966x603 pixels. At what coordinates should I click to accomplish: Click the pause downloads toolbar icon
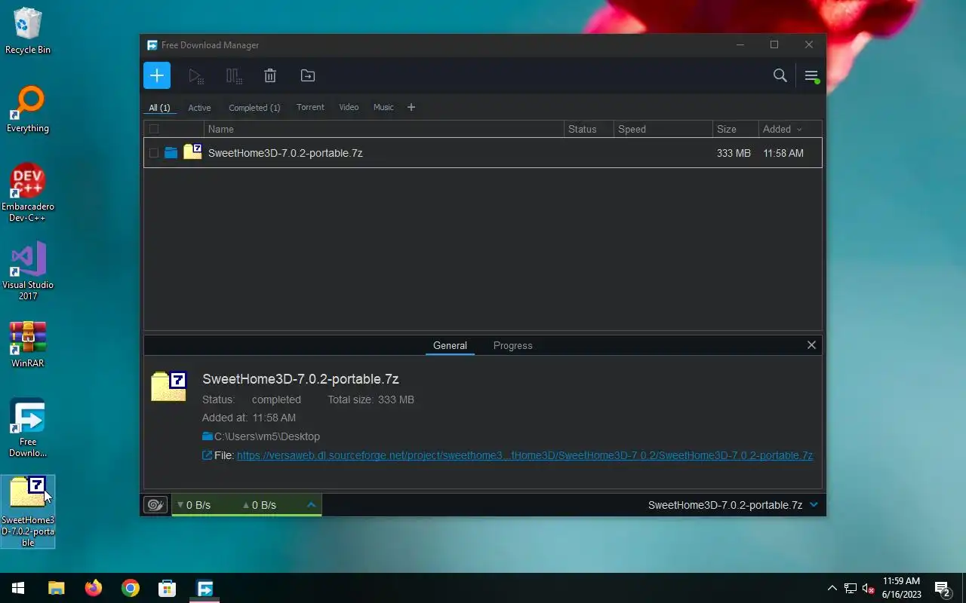[x=234, y=75]
